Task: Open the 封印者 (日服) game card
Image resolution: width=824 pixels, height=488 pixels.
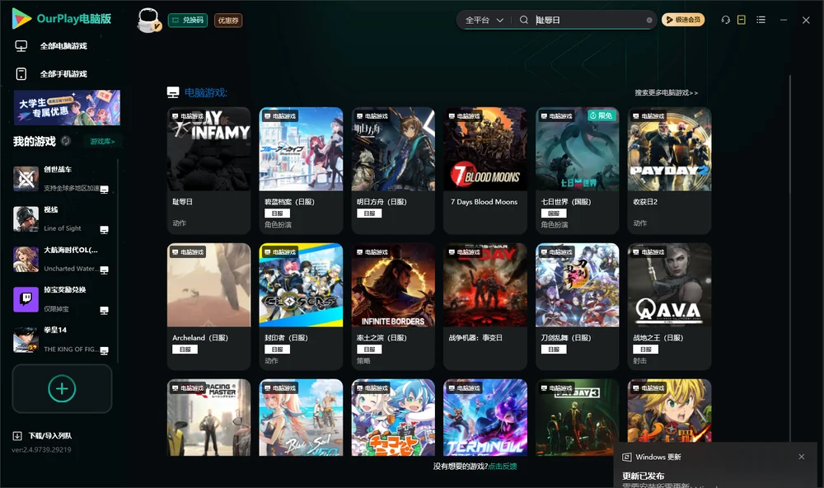Action: click(301, 307)
